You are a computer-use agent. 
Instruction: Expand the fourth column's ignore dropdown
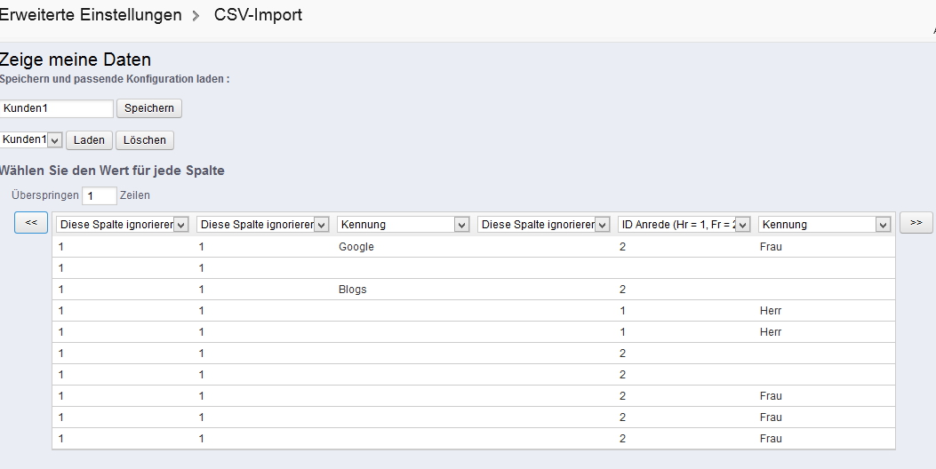pos(544,225)
